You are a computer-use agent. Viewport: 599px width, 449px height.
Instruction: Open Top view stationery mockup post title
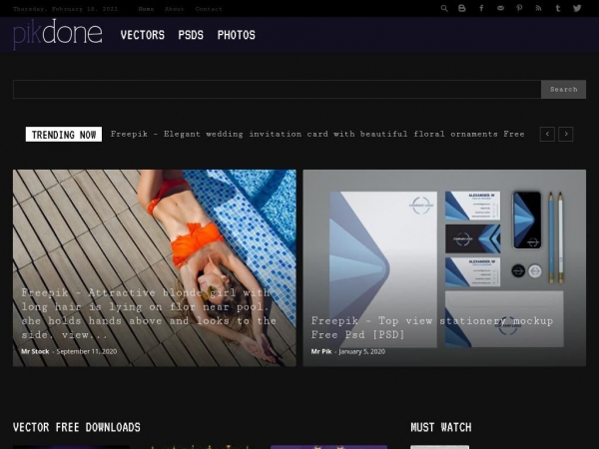[x=432, y=327]
